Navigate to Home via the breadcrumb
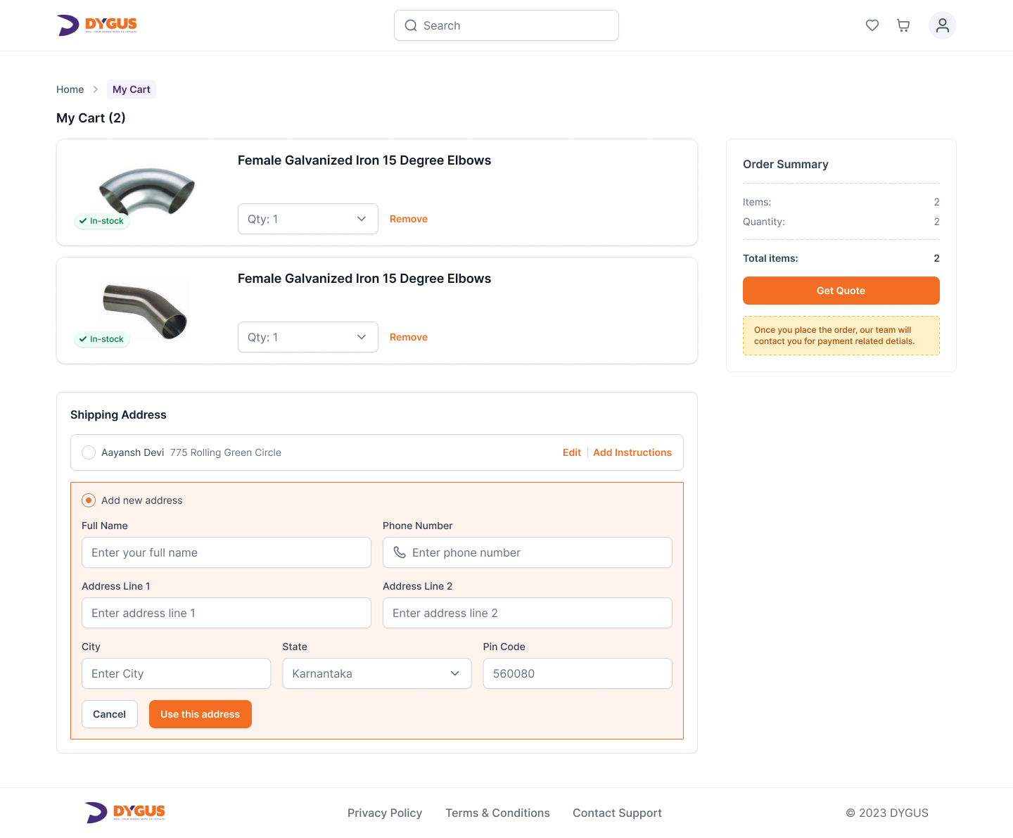 click(70, 89)
